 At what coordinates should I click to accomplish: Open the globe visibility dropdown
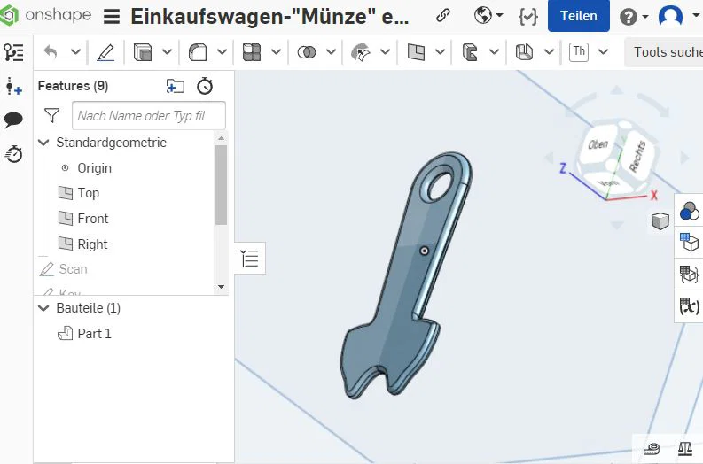(x=488, y=16)
